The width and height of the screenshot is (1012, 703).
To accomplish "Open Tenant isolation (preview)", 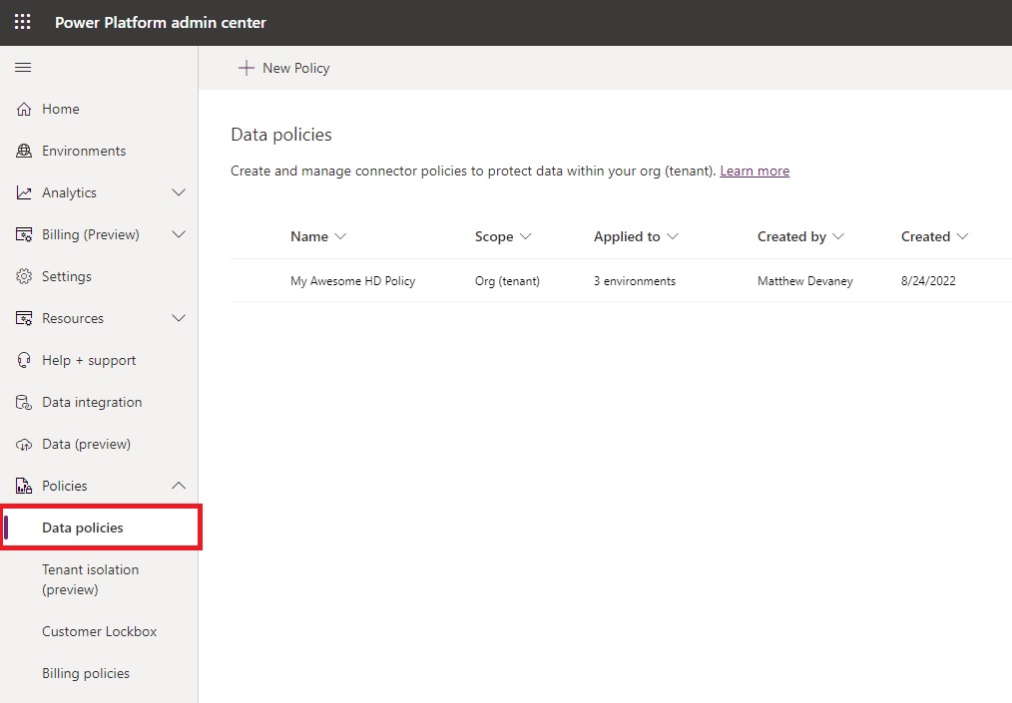I will coord(99,579).
